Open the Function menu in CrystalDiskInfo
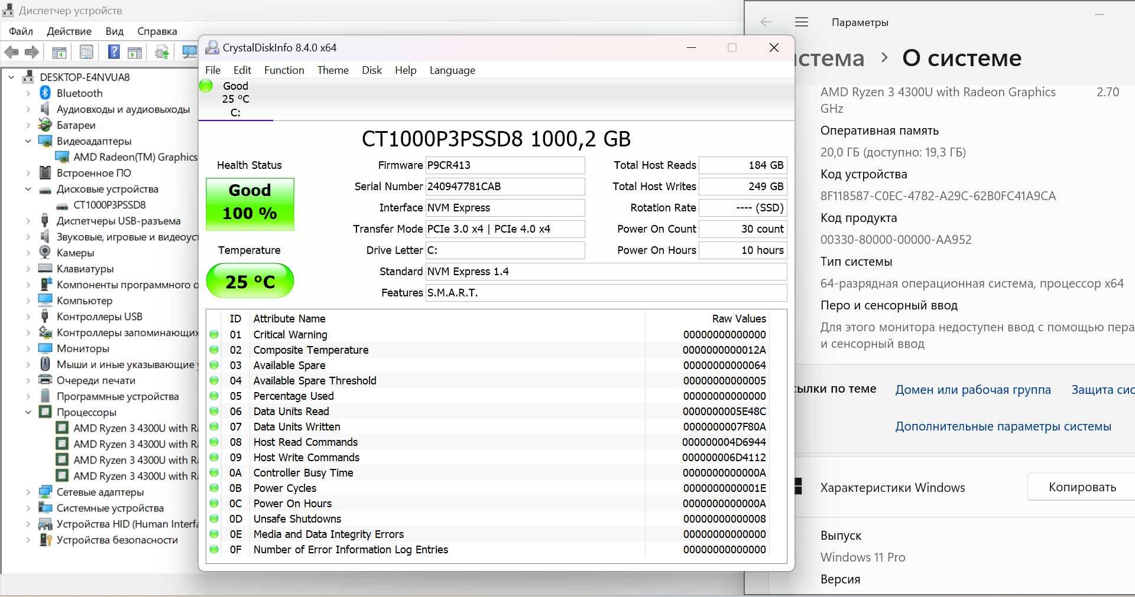The image size is (1135, 597). (284, 70)
